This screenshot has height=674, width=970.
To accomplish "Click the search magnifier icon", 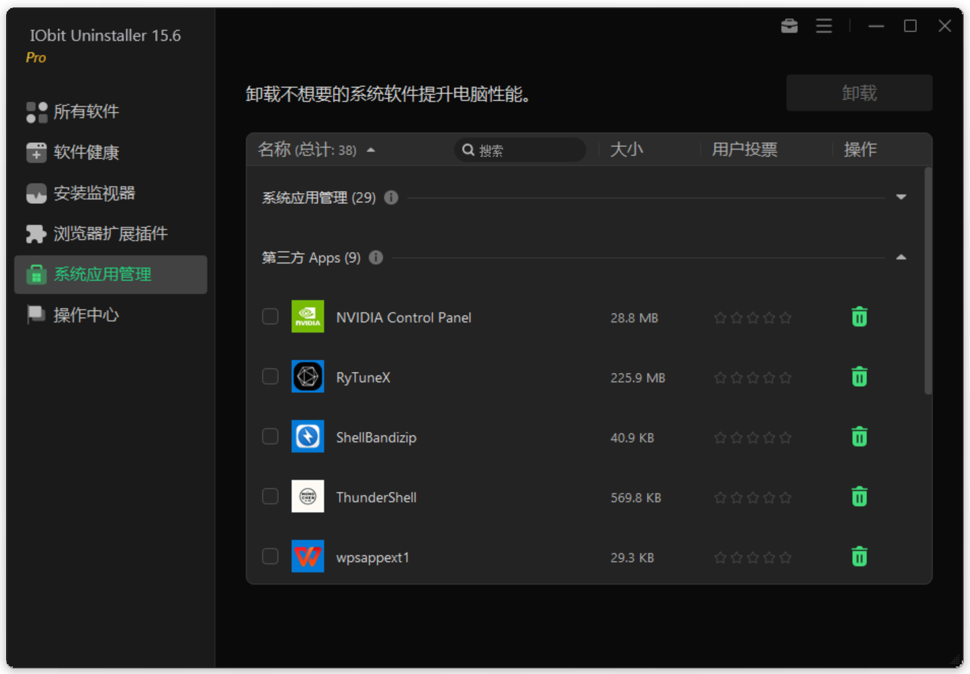I will point(468,150).
